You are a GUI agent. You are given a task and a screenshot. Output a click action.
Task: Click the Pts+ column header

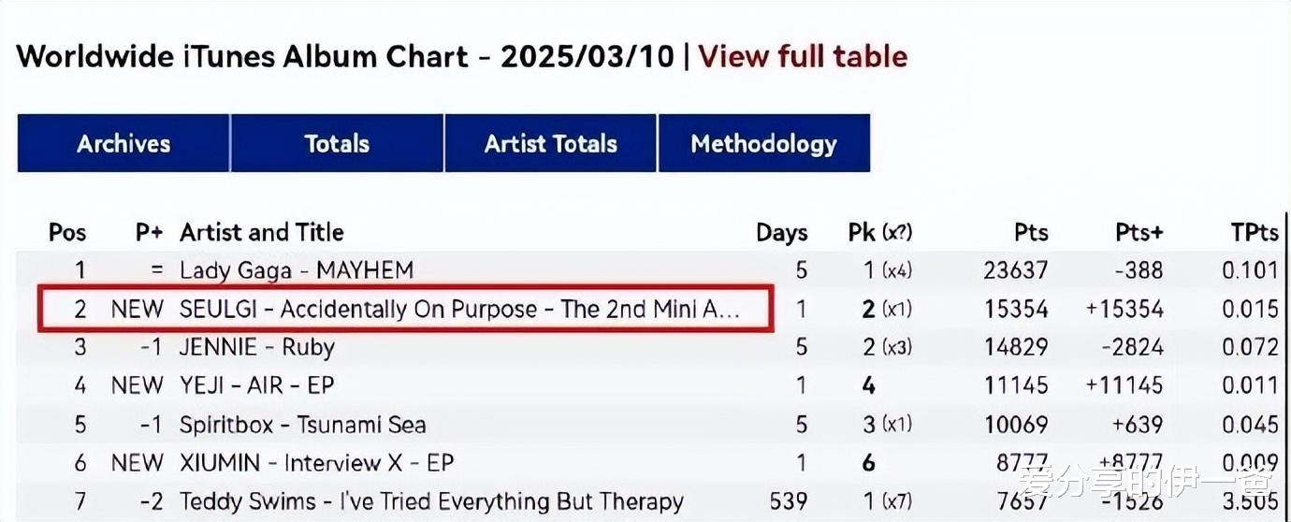[x=1139, y=232]
